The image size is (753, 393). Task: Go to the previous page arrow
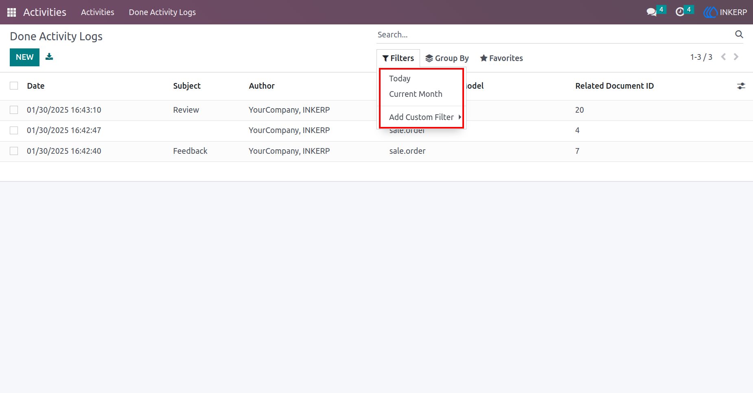pos(723,57)
